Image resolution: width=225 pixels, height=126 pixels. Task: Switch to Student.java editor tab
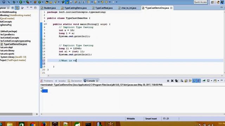(x=48, y=8)
